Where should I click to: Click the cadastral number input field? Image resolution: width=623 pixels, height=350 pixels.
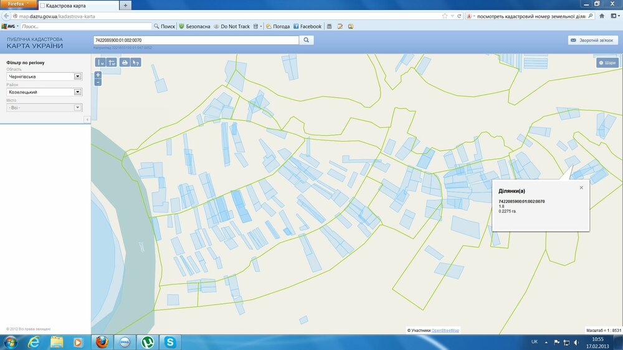point(196,40)
